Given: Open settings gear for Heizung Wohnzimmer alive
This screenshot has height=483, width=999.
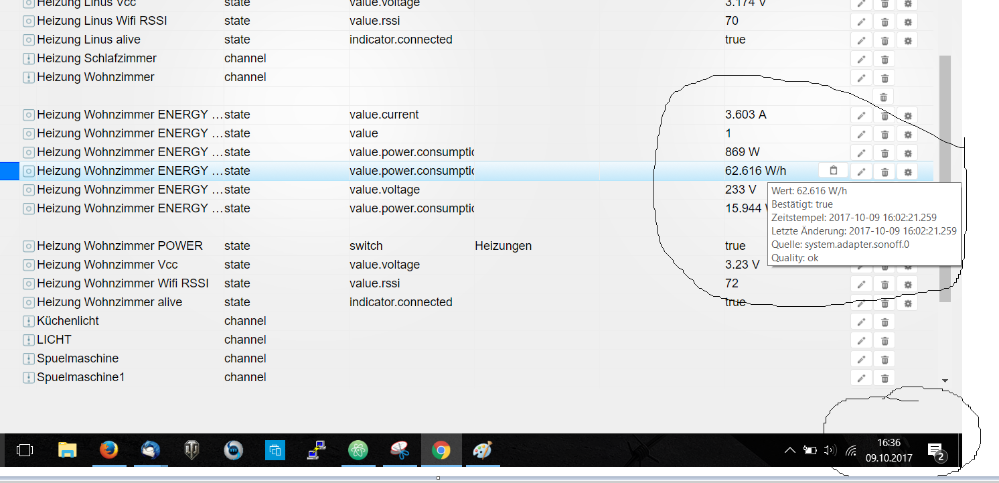Looking at the screenshot, I should pos(907,303).
